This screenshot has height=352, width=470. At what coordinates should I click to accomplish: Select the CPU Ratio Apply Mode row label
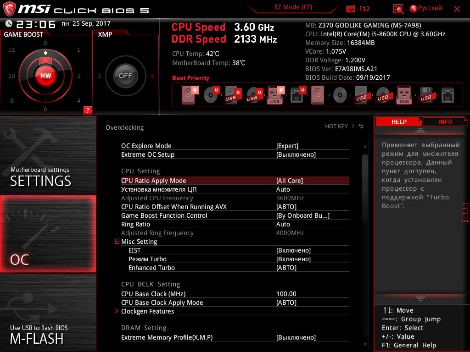(153, 181)
